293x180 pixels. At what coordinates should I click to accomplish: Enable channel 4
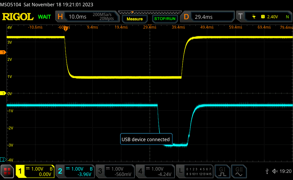pos(155,171)
